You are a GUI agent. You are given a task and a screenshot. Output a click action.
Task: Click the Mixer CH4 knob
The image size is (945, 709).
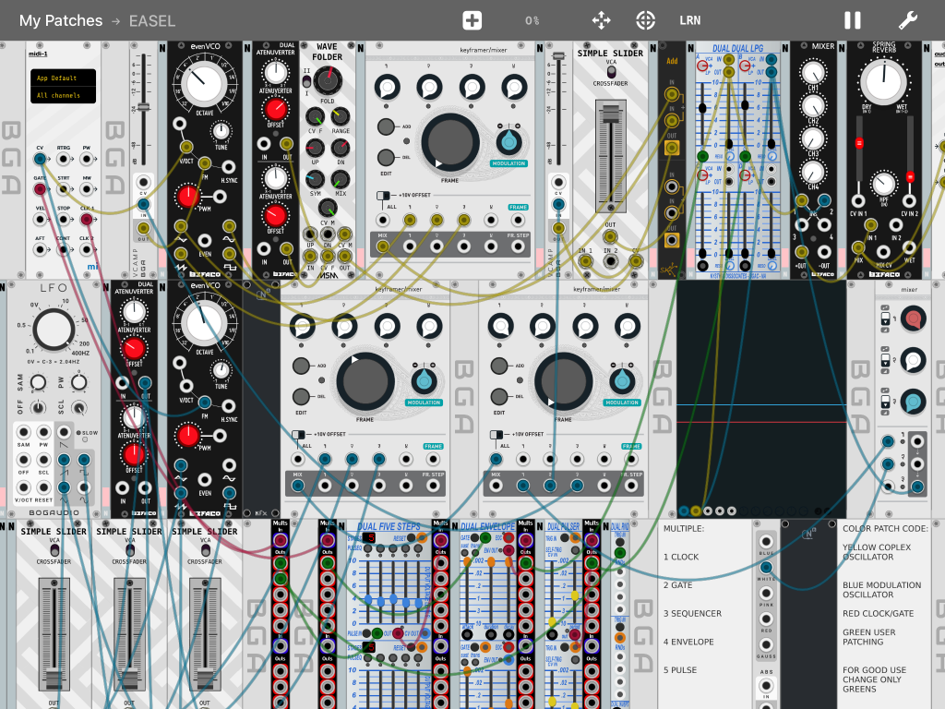pyautogui.click(x=813, y=172)
